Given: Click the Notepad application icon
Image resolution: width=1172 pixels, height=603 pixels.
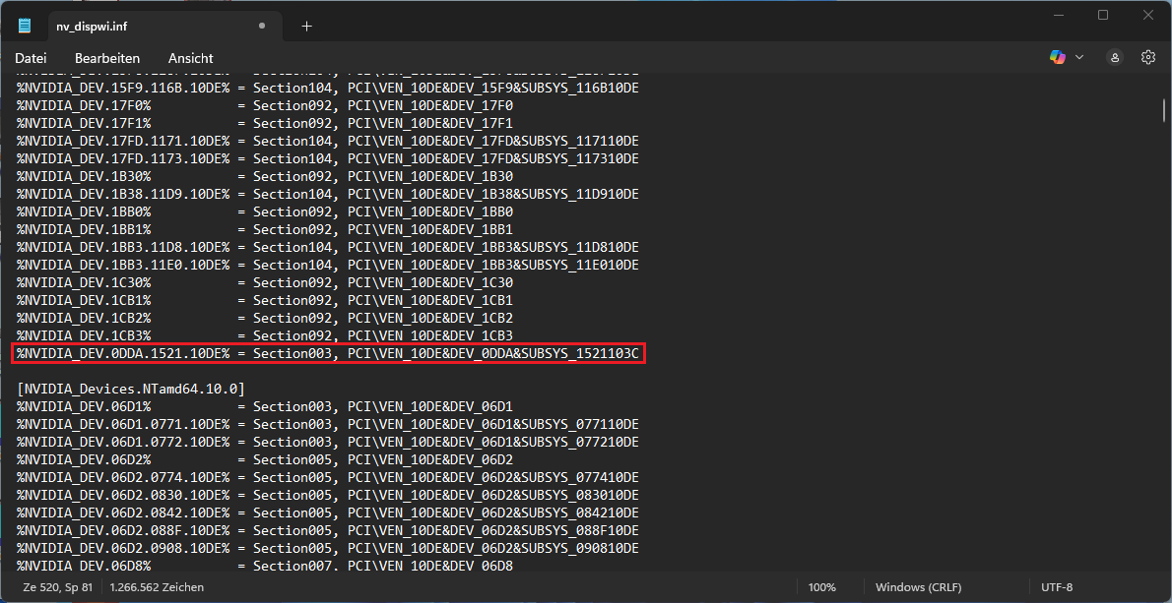Looking at the screenshot, I should pyautogui.click(x=25, y=24).
